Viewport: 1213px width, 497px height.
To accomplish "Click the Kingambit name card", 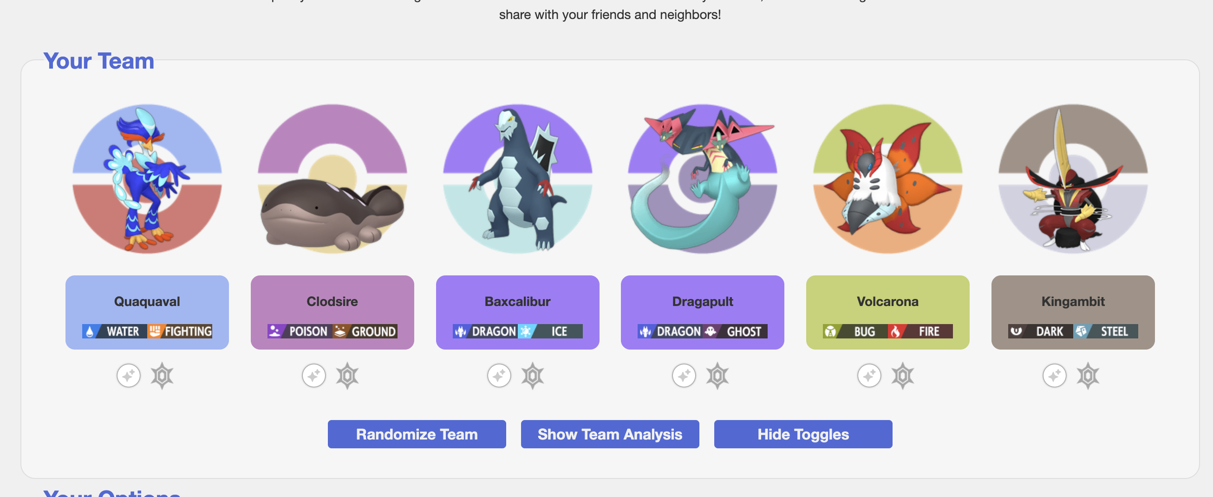I will (1073, 312).
